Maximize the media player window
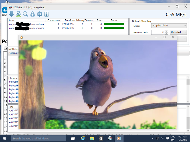 (164, 37)
